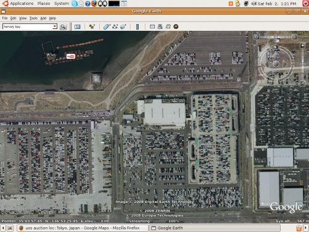Click orange update notifier icon
The image size is (309, 232).
tap(231, 4)
